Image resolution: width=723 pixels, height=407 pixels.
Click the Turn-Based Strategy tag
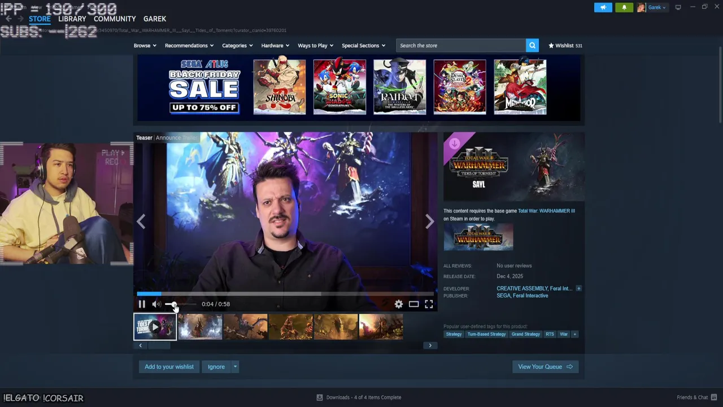(486, 334)
